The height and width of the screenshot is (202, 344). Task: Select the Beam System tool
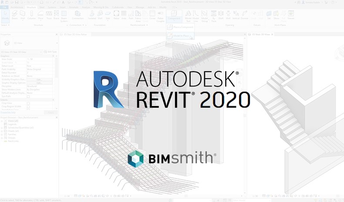tap(64, 16)
